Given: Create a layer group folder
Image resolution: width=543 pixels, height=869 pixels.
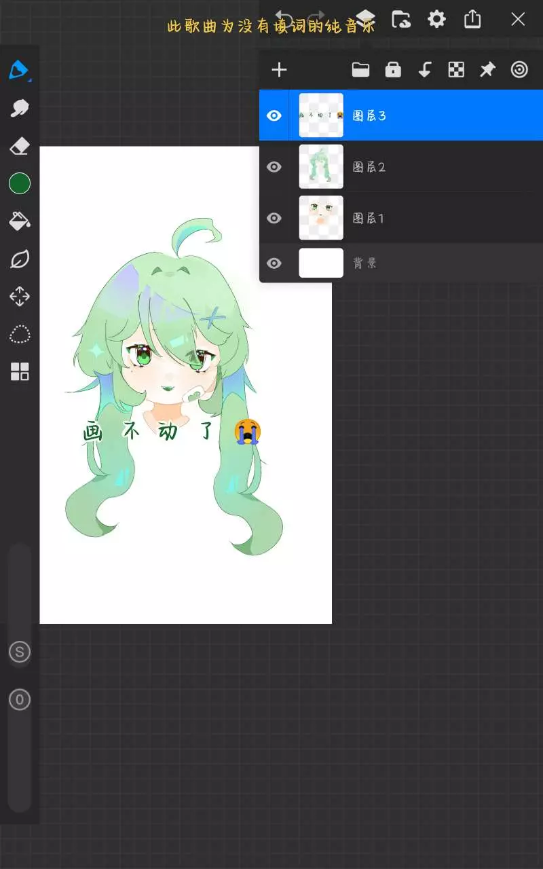Looking at the screenshot, I should point(360,70).
